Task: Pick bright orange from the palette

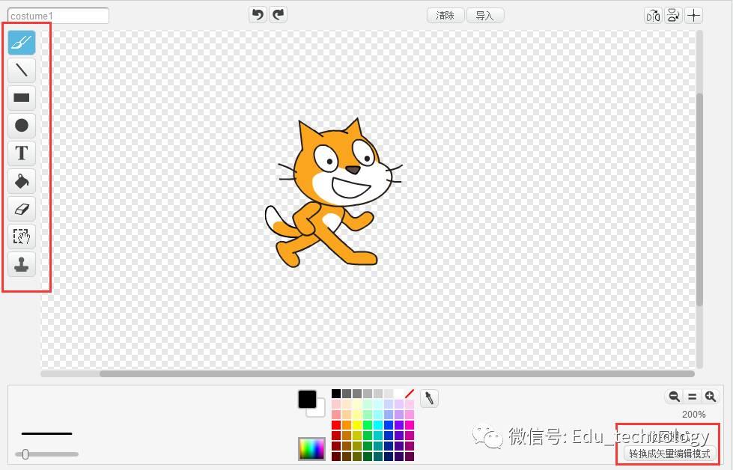Action: (x=347, y=425)
